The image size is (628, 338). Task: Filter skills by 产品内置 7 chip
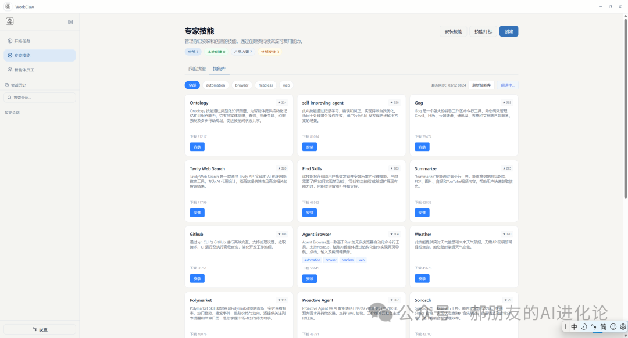pos(243,52)
